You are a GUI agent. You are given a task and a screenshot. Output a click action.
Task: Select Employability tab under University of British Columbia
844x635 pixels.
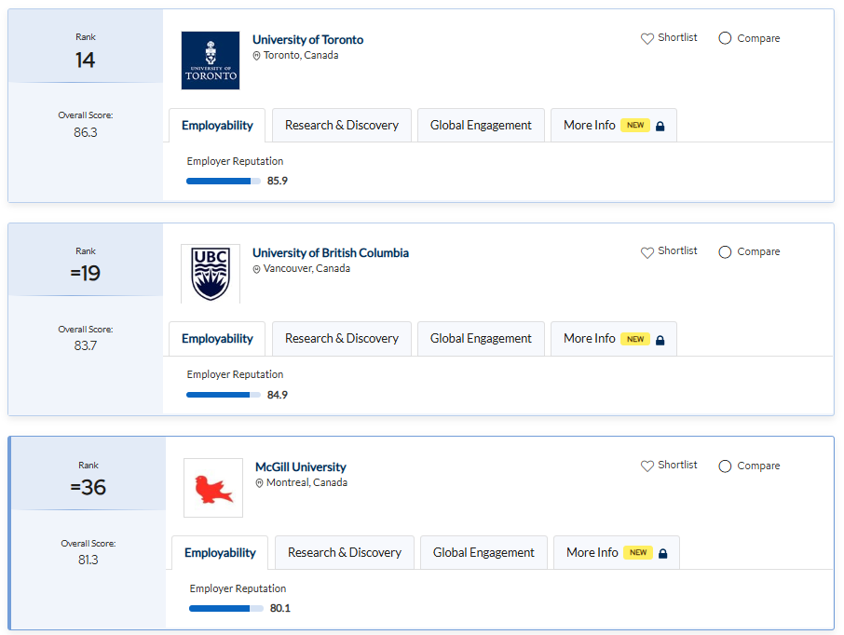click(217, 339)
